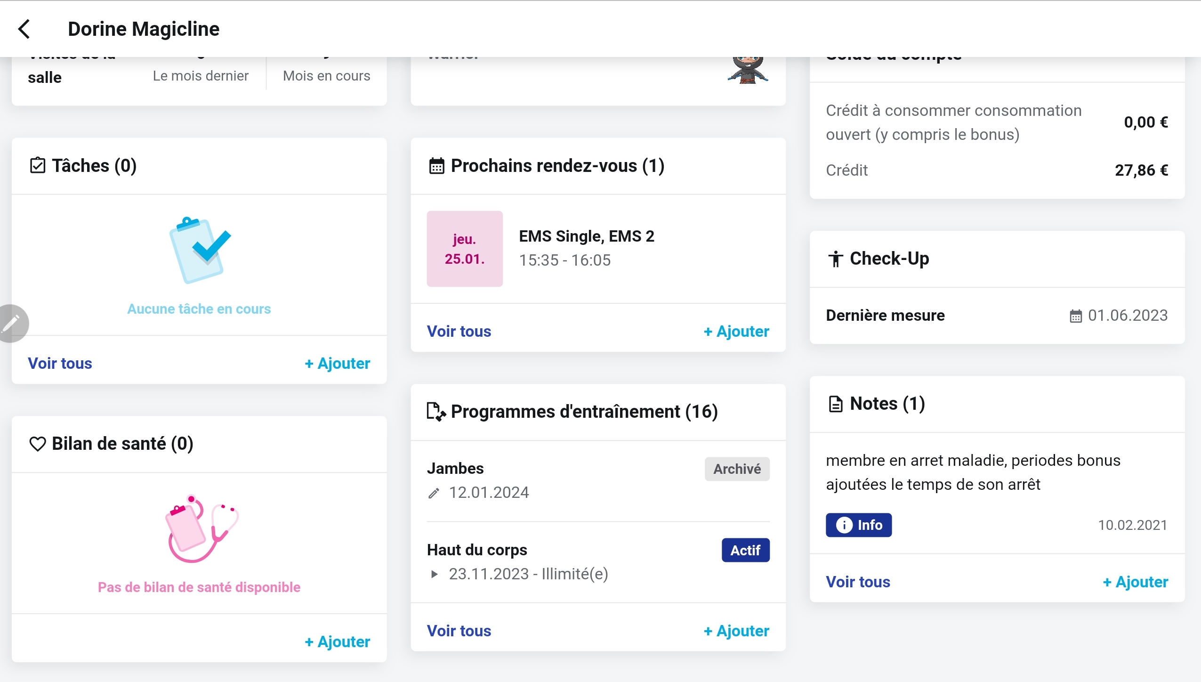Click the Check-Up body figure icon

tap(836, 259)
